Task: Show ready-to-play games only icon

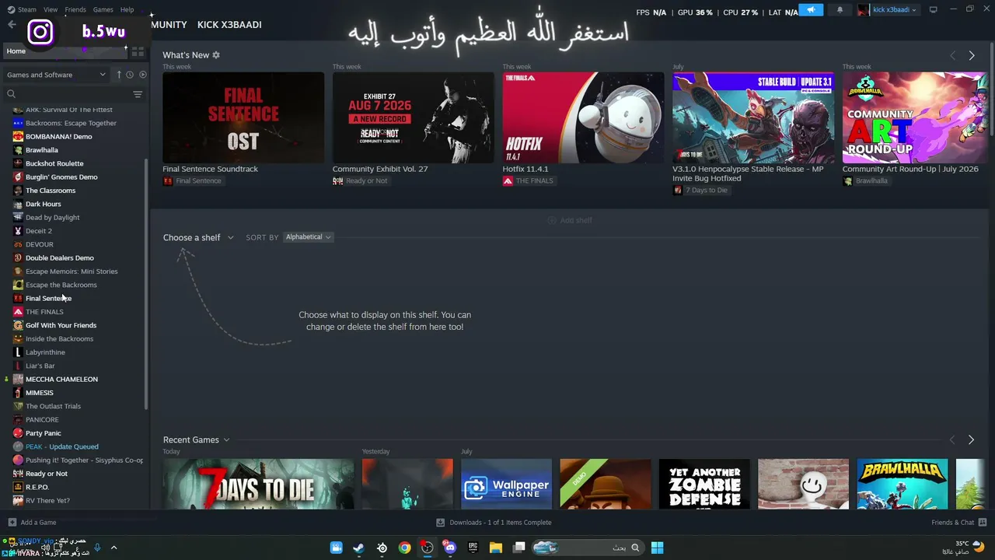Action: pos(142,75)
